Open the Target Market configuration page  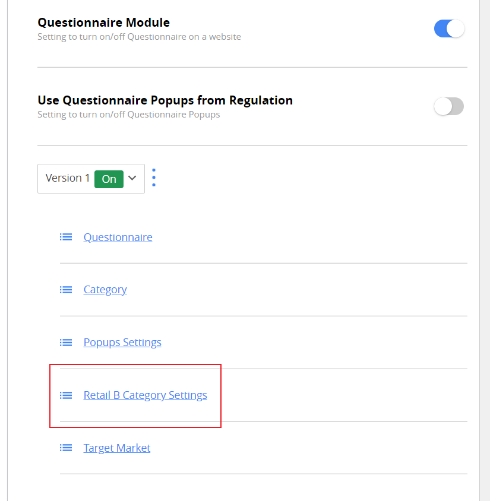click(116, 448)
